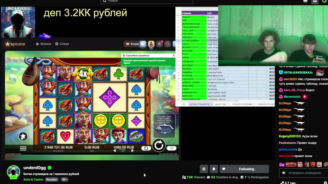Open Slots & Casino category link
The height and width of the screenshot is (184, 328).
[33, 179]
